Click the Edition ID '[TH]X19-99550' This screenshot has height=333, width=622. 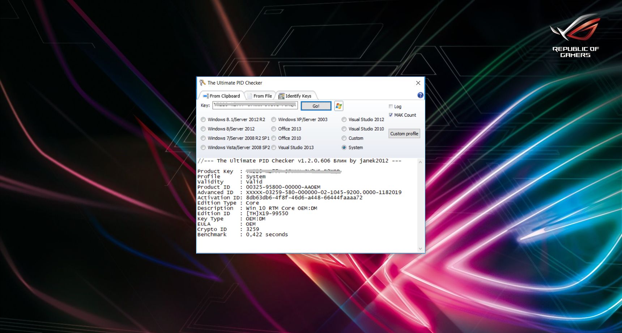(x=267, y=213)
